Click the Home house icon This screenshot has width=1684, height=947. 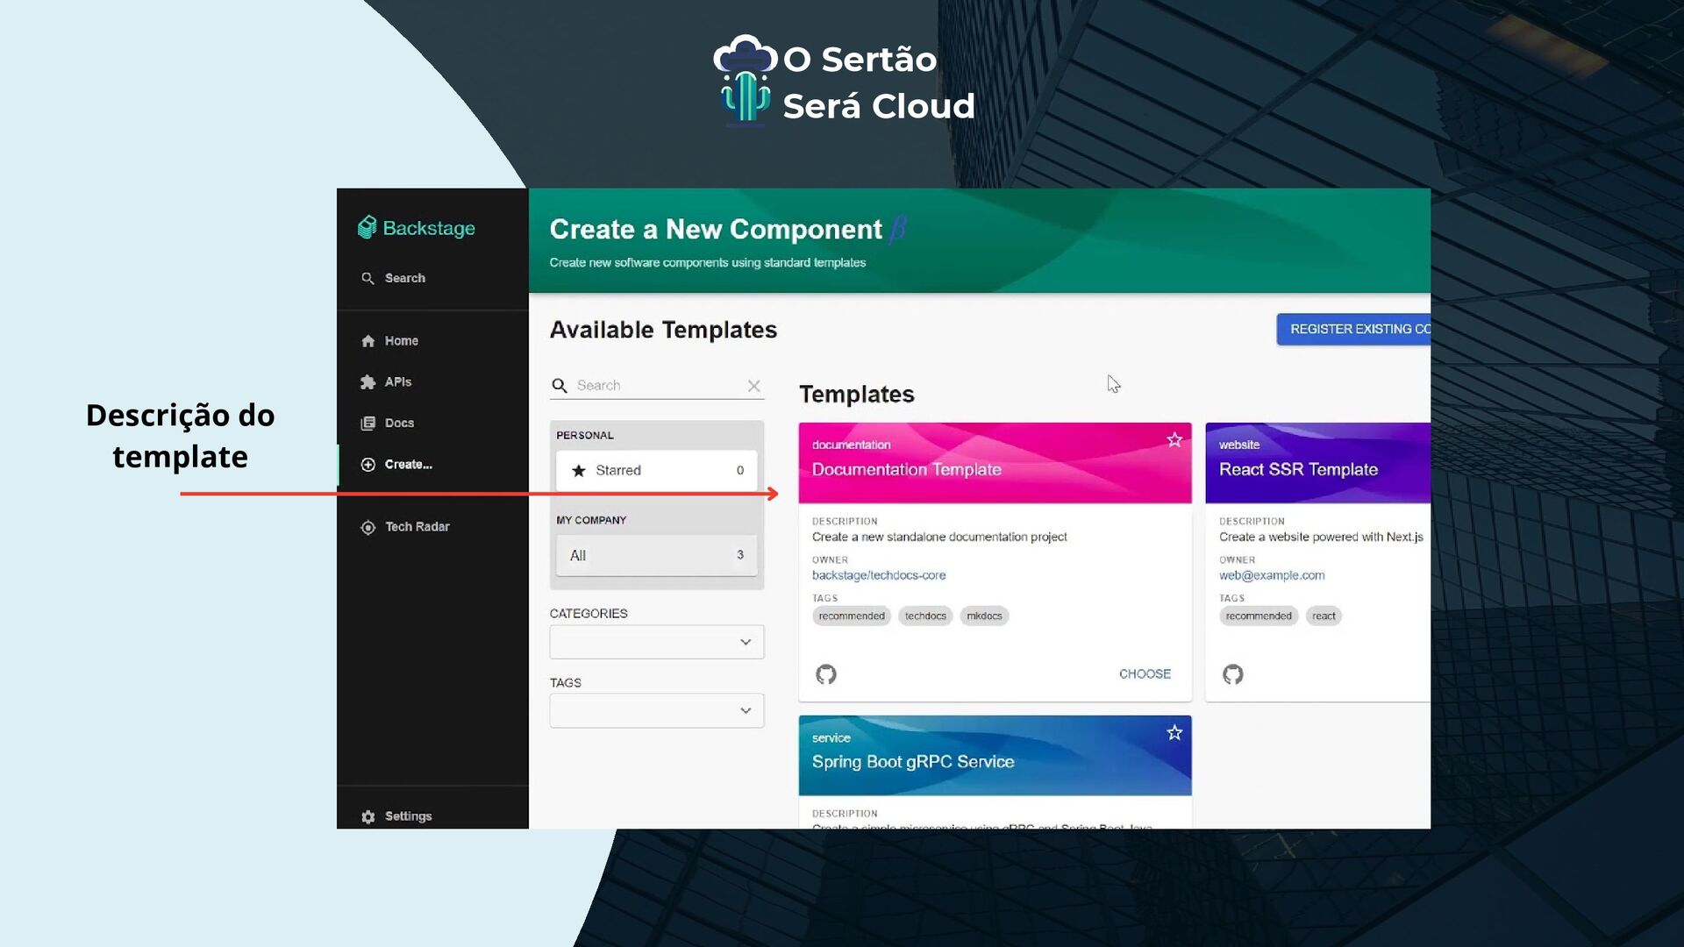click(367, 341)
